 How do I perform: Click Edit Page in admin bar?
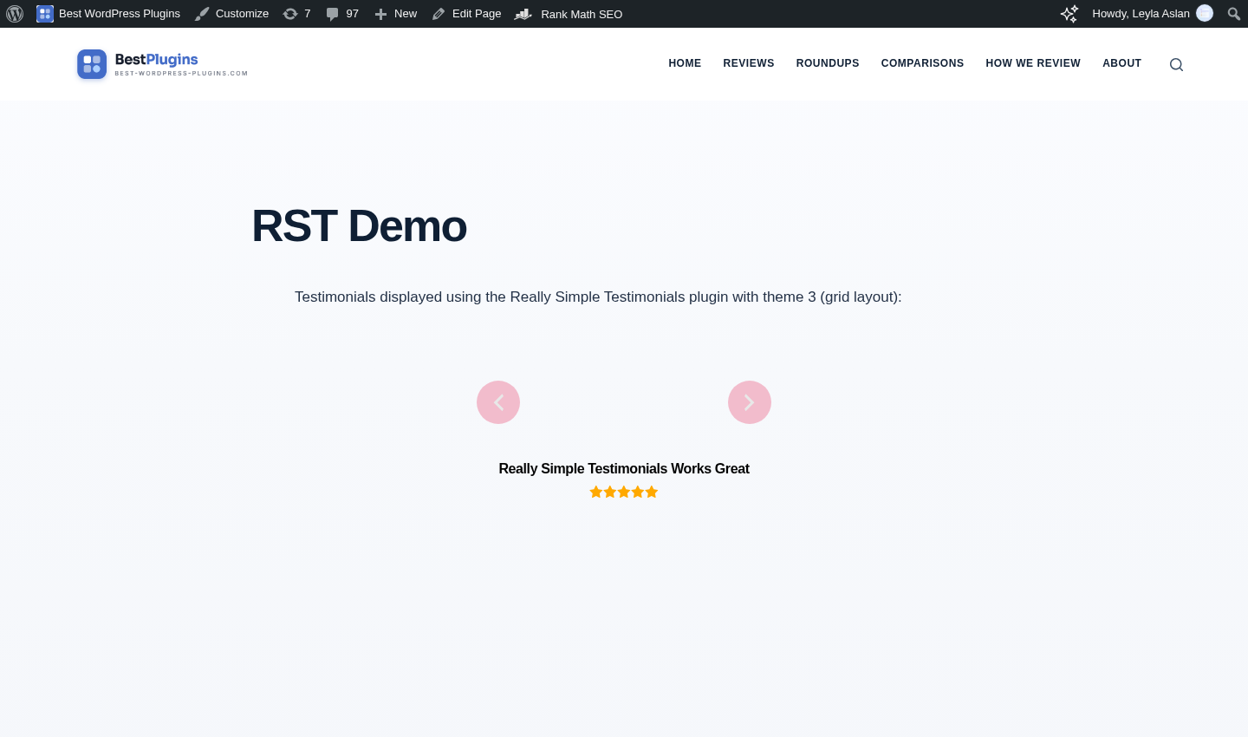(x=466, y=14)
